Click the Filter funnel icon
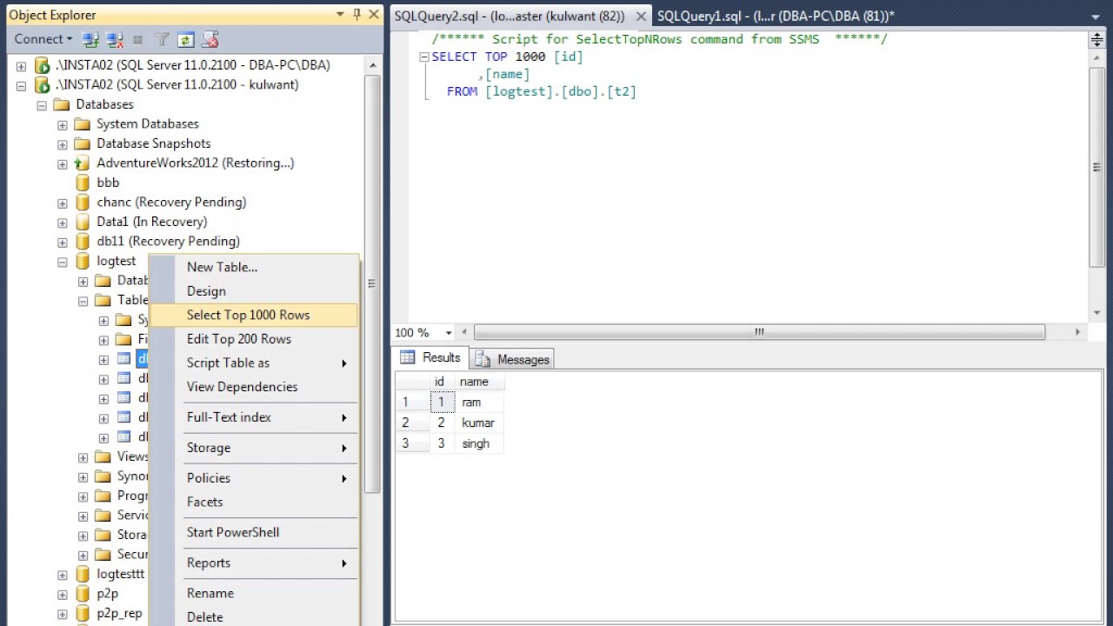 [162, 39]
